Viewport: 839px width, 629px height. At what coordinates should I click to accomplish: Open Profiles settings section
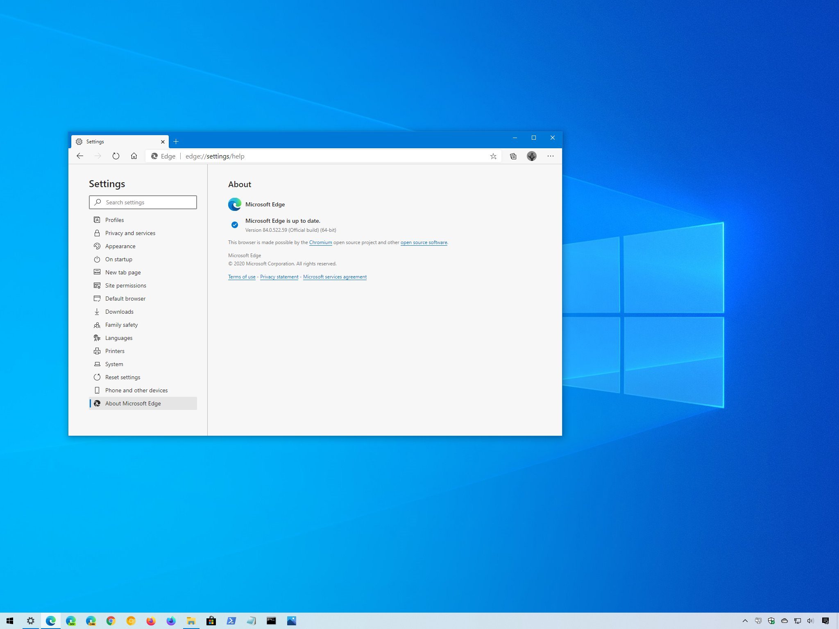pyautogui.click(x=113, y=219)
